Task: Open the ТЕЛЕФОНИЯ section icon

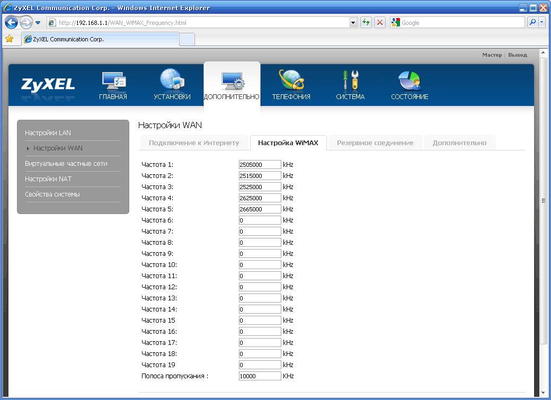Action: tap(291, 80)
